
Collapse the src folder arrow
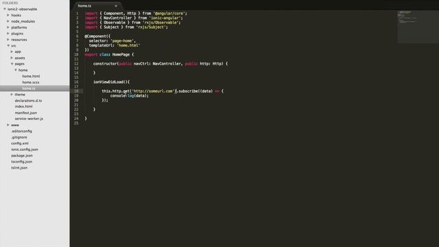click(x=8, y=46)
